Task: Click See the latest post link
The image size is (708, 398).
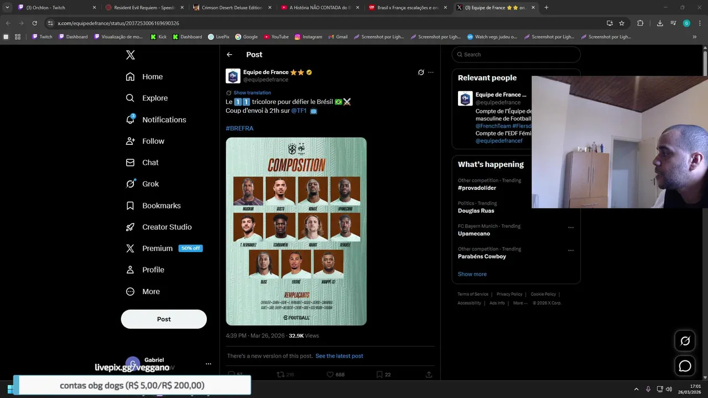Action: tap(339, 356)
